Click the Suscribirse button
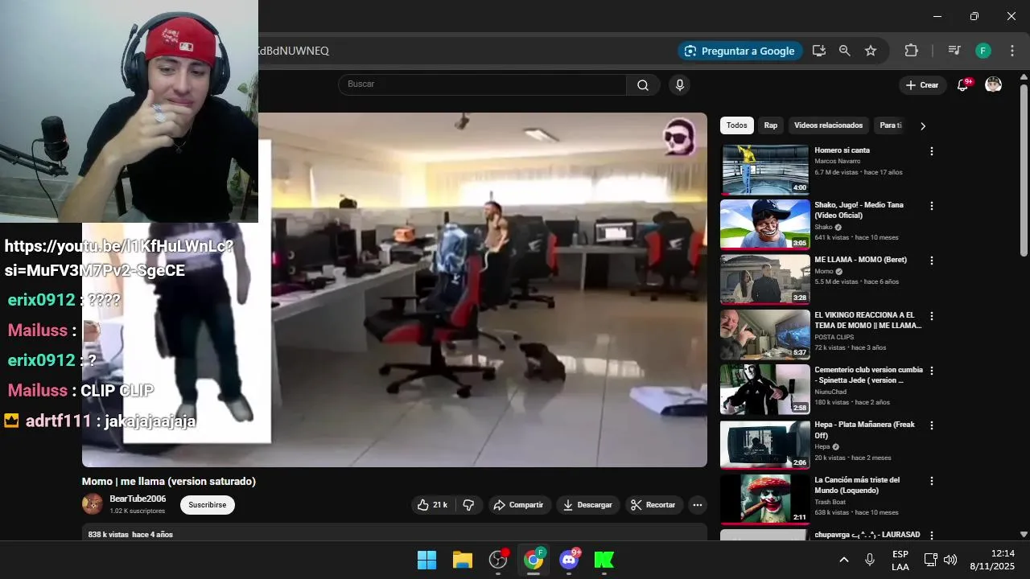This screenshot has height=579, width=1030. pyautogui.click(x=208, y=505)
